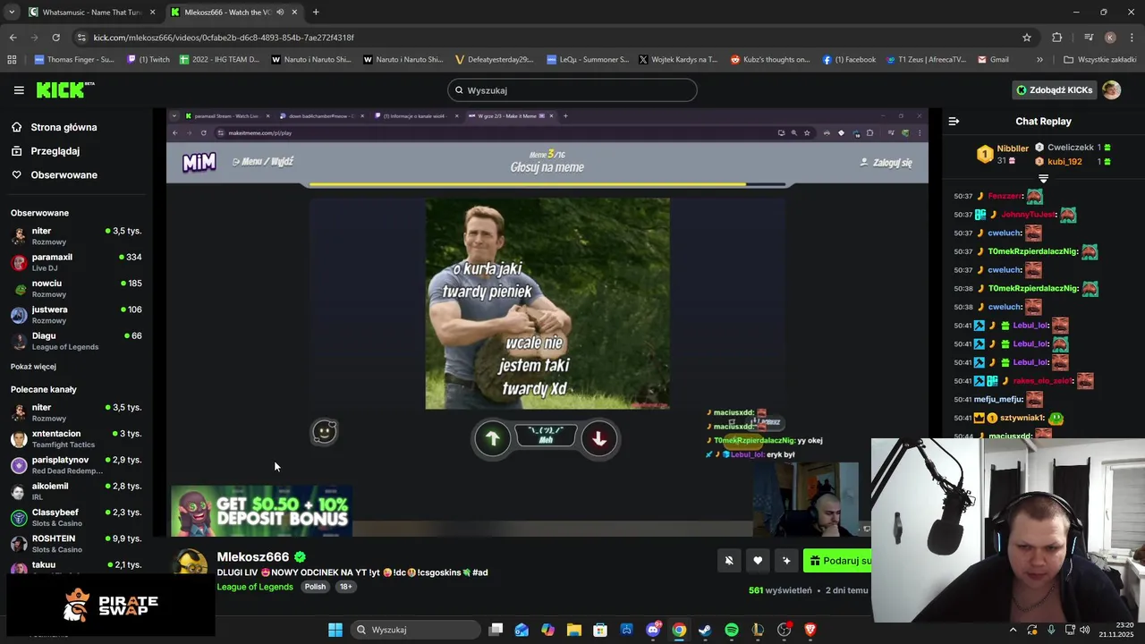Show more bookmarks chevron
Screen dimensions: 1145x644
tap(1039, 60)
